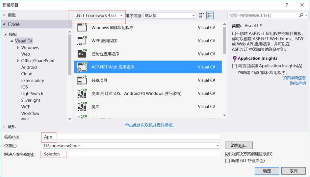
Task: Click the 共享项目 template icon
Action: [82, 80]
